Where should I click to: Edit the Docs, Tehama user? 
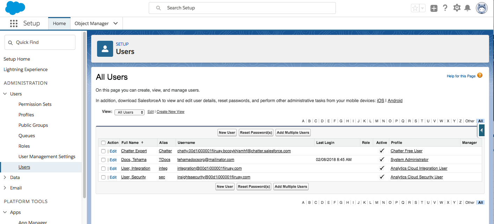coord(113,160)
